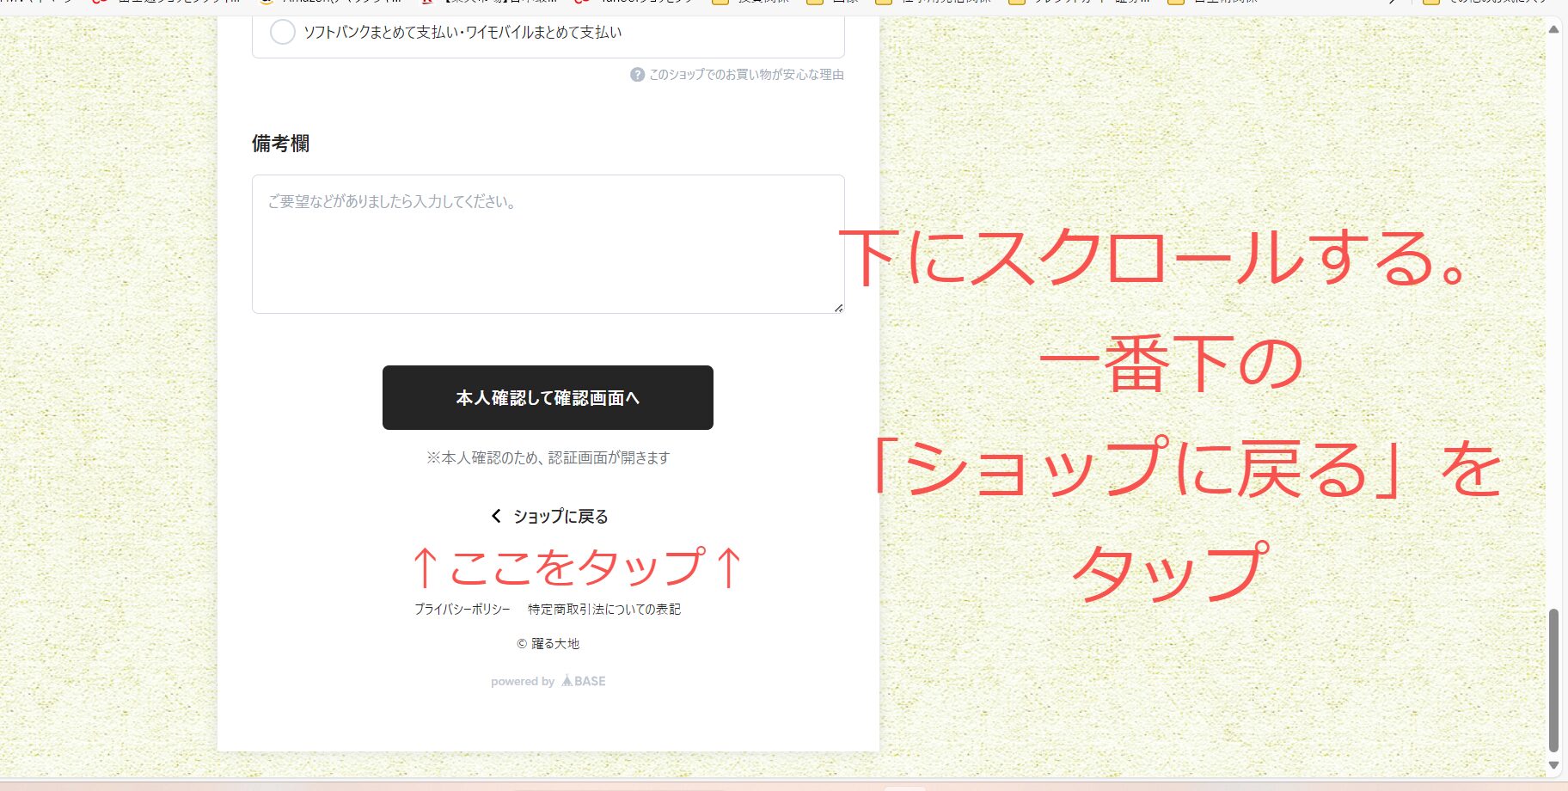Click the scrollbar up arrow
This screenshot has height=791, width=1568.
(x=1553, y=29)
